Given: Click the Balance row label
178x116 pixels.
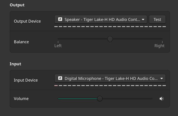Looking at the screenshot, I should click(x=21, y=42).
